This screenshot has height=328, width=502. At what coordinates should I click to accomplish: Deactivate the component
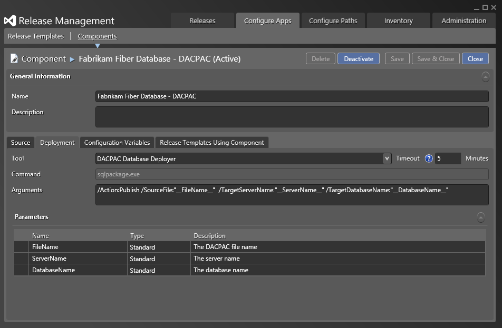(x=359, y=59)
